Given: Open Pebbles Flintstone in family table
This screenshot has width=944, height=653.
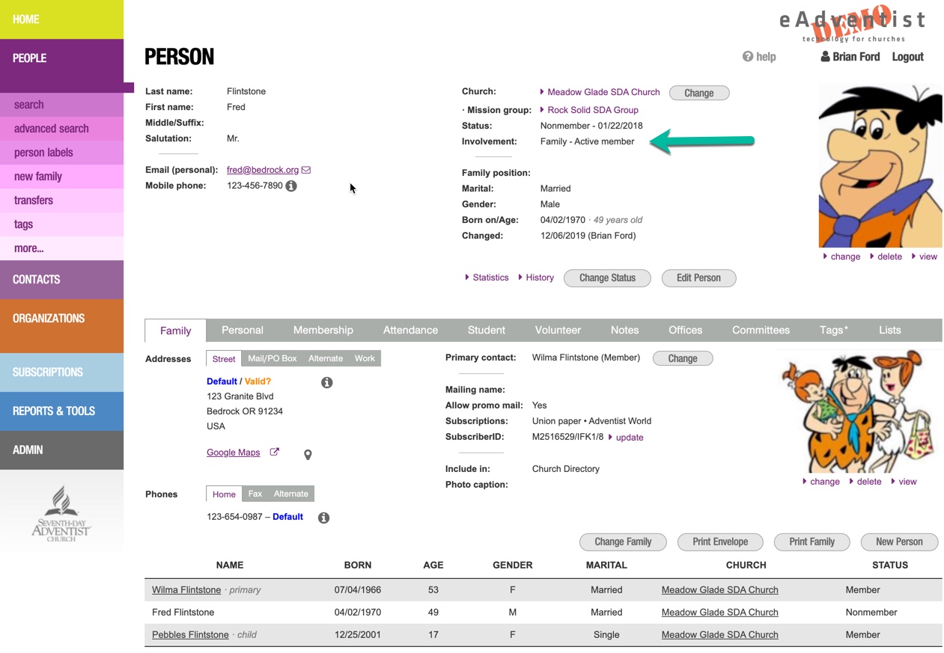Looking at the screenshot, I should click(x=190, y=634).
